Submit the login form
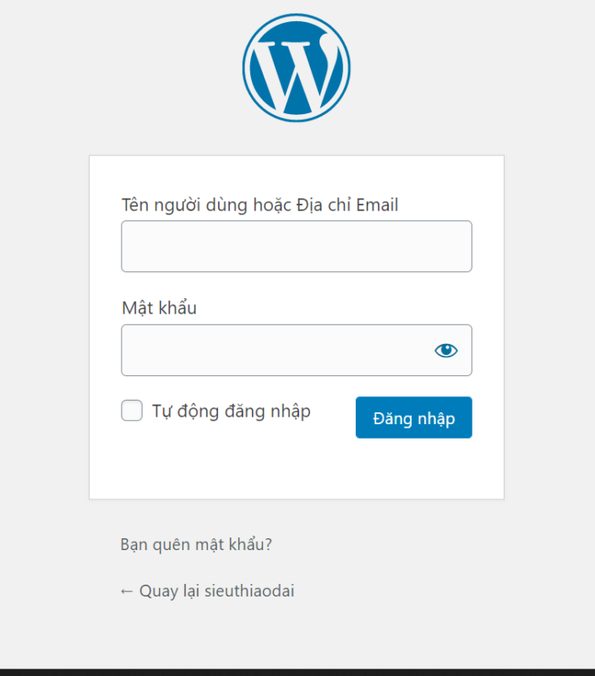The image size is (595, 676). pyautogui.click(x=413, y=418)
